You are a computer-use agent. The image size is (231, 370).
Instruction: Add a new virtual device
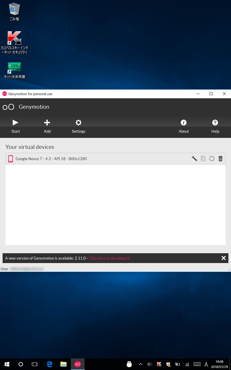pos(47,126)
